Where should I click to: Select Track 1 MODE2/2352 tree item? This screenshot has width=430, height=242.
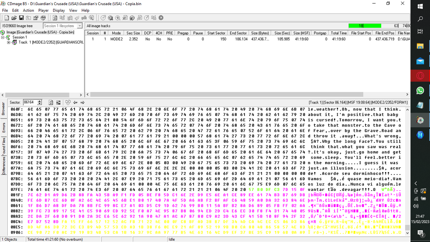[51, 42]
